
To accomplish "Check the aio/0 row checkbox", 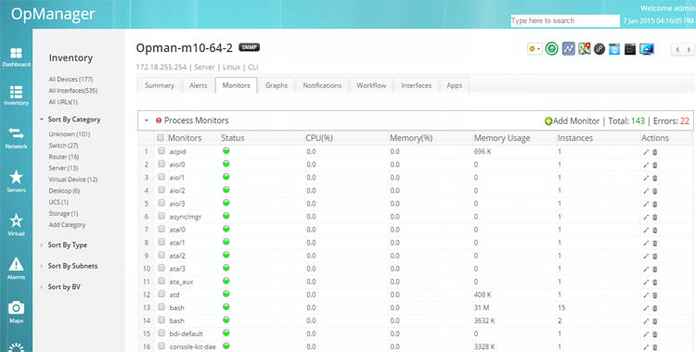I will pyautogui.click(x=161, y=164).
